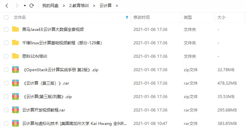246x135 pixels.
Task: Tick the select-all checkbox in header
Action: (x=6, y=17)
